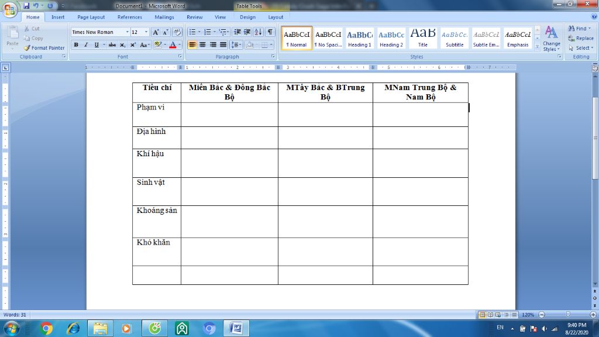The width and height of the screenshot is (599, 337).
Task: Switch to the References tab
Action: [129, 17]
